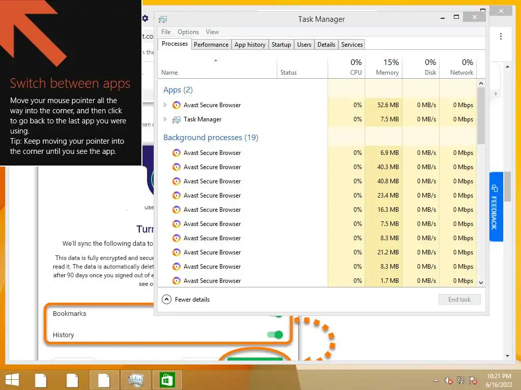This screenshot has height=390, width=521.
Task: Click icon of Avast process using 6.9 MB
Action: pos(177,153)
